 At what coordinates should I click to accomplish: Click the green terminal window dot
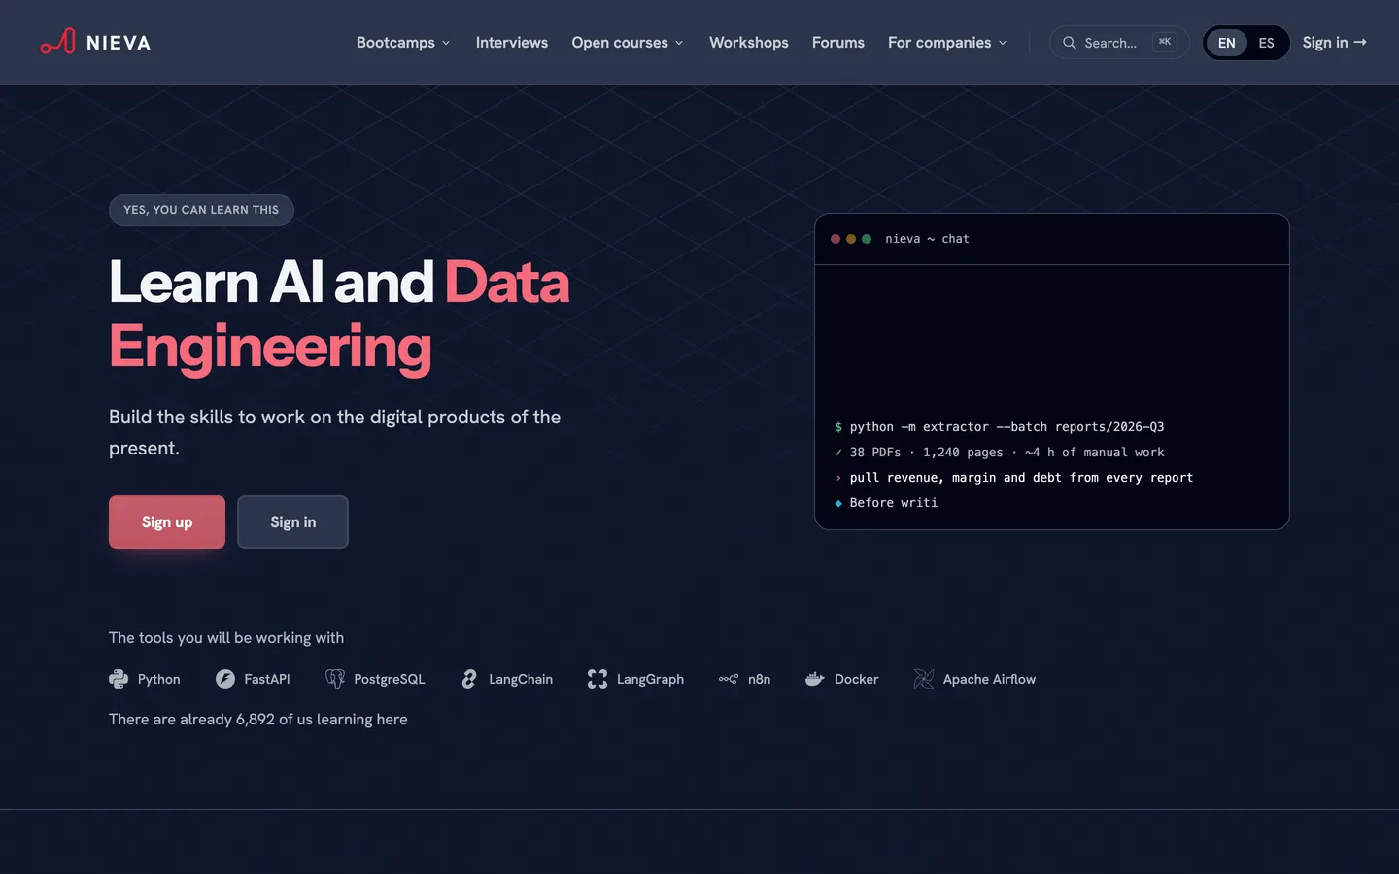pos(867,239)
